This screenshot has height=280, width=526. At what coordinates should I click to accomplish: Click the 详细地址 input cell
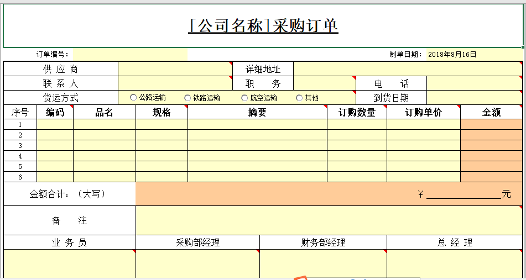(x=407, y=69)
